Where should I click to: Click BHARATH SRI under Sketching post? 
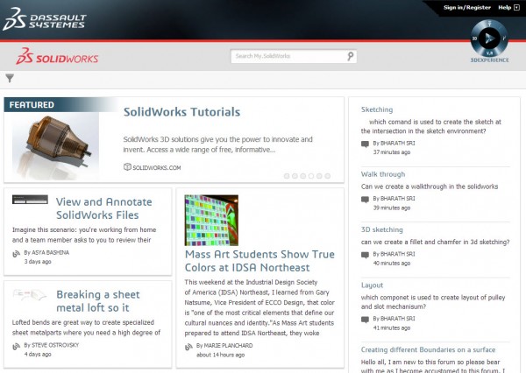click(x=397, y=143)
